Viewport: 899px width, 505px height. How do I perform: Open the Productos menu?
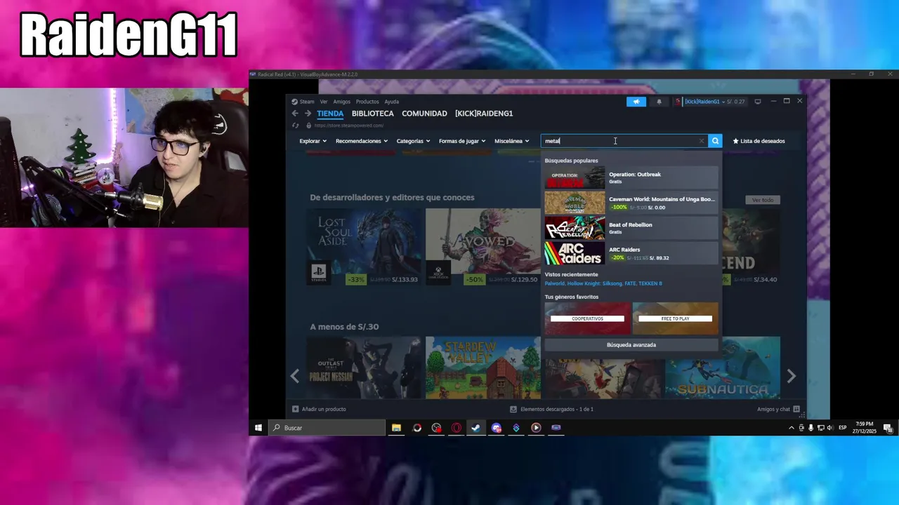(367, 102)
